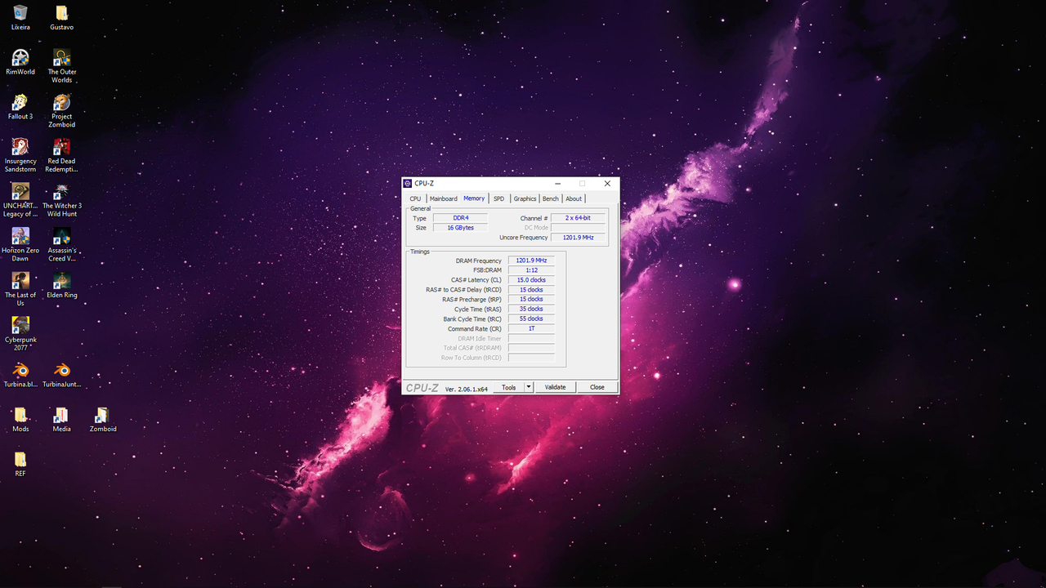Open the Lixeira recycle bin
The image size is (1046, 588).
pos(20,15)
